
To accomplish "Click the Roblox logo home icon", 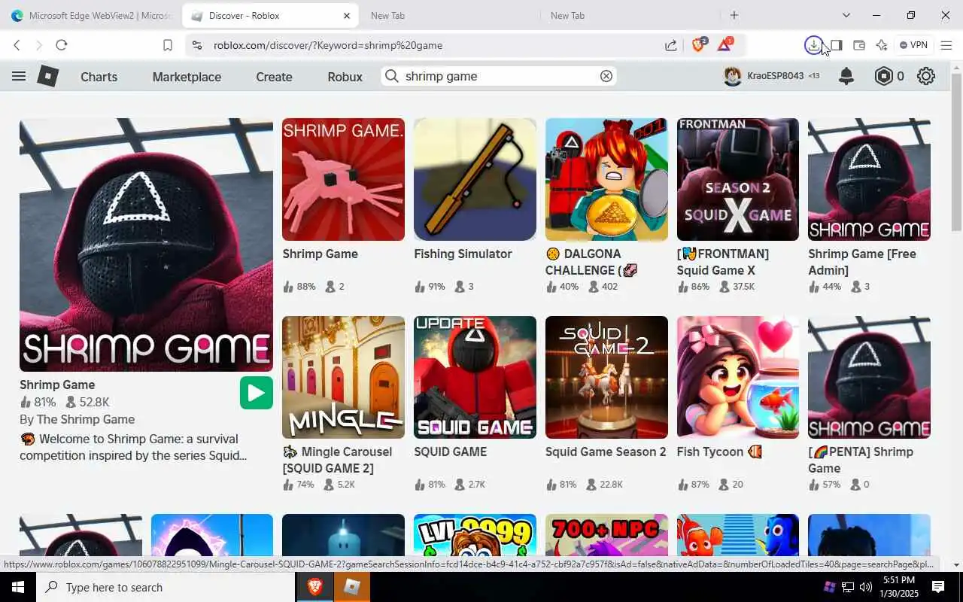I will pos(48,76).
